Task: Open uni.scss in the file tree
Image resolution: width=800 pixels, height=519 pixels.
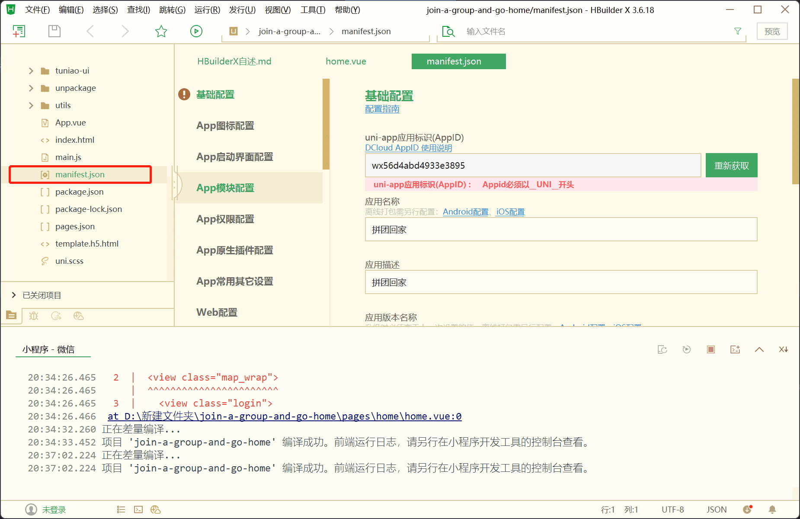Action: pyautogui.click(x=69, y=261)
